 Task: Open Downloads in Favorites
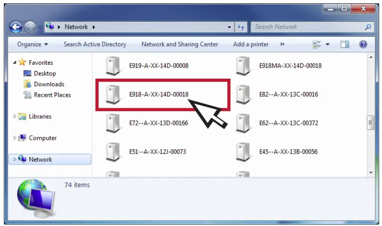pyautogui.click(x=49, y=84)
